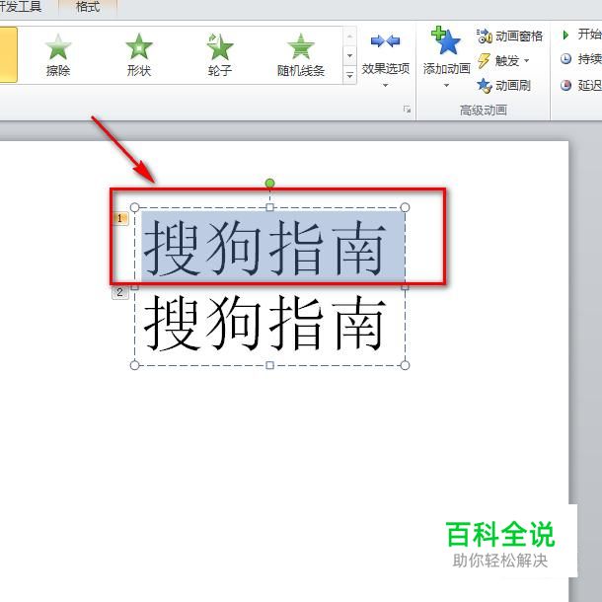Image resolution: width=602 pixels, height=602 pixels.
Task: Click bottom-right corner handle of text box
Action: 405,365
